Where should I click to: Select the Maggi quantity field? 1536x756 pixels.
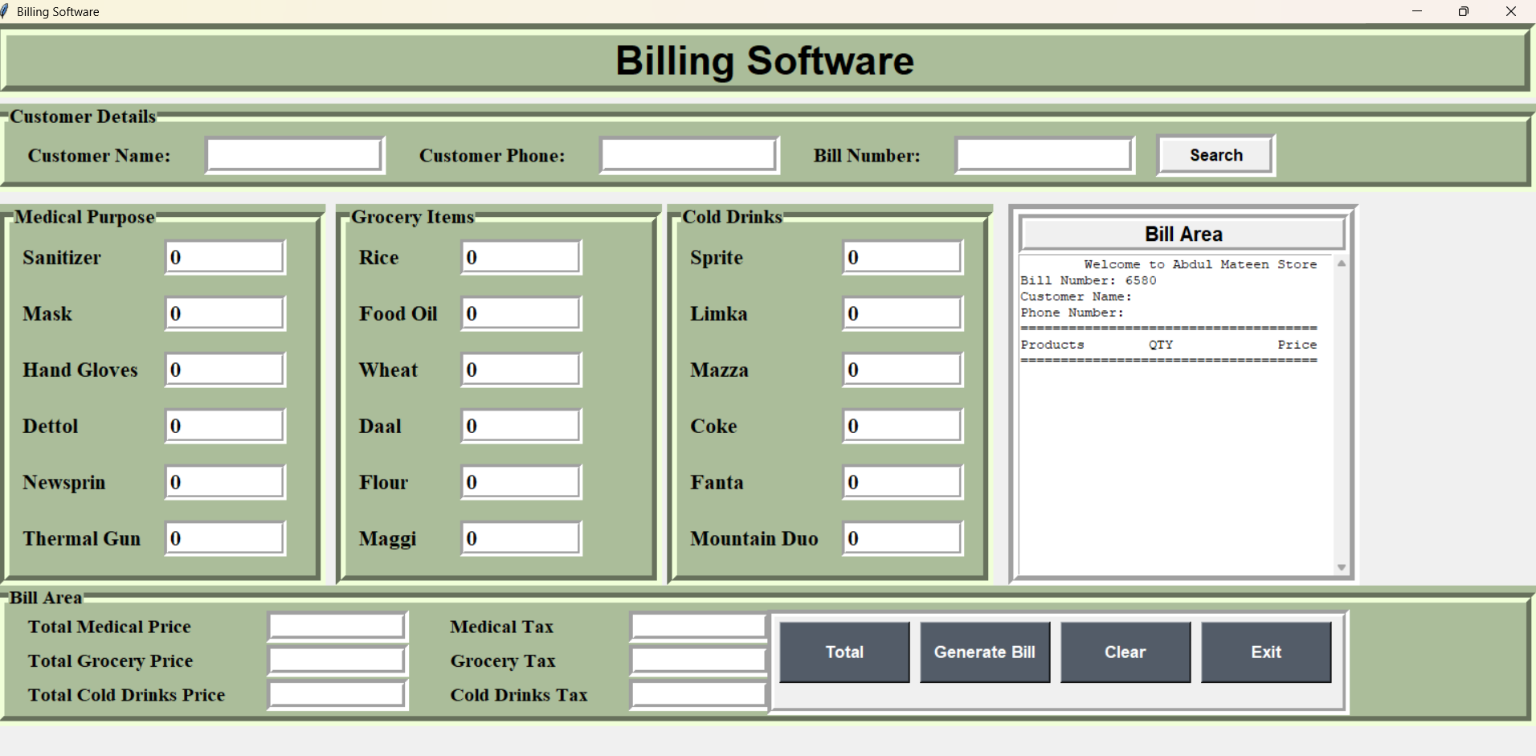coord(520,537)
